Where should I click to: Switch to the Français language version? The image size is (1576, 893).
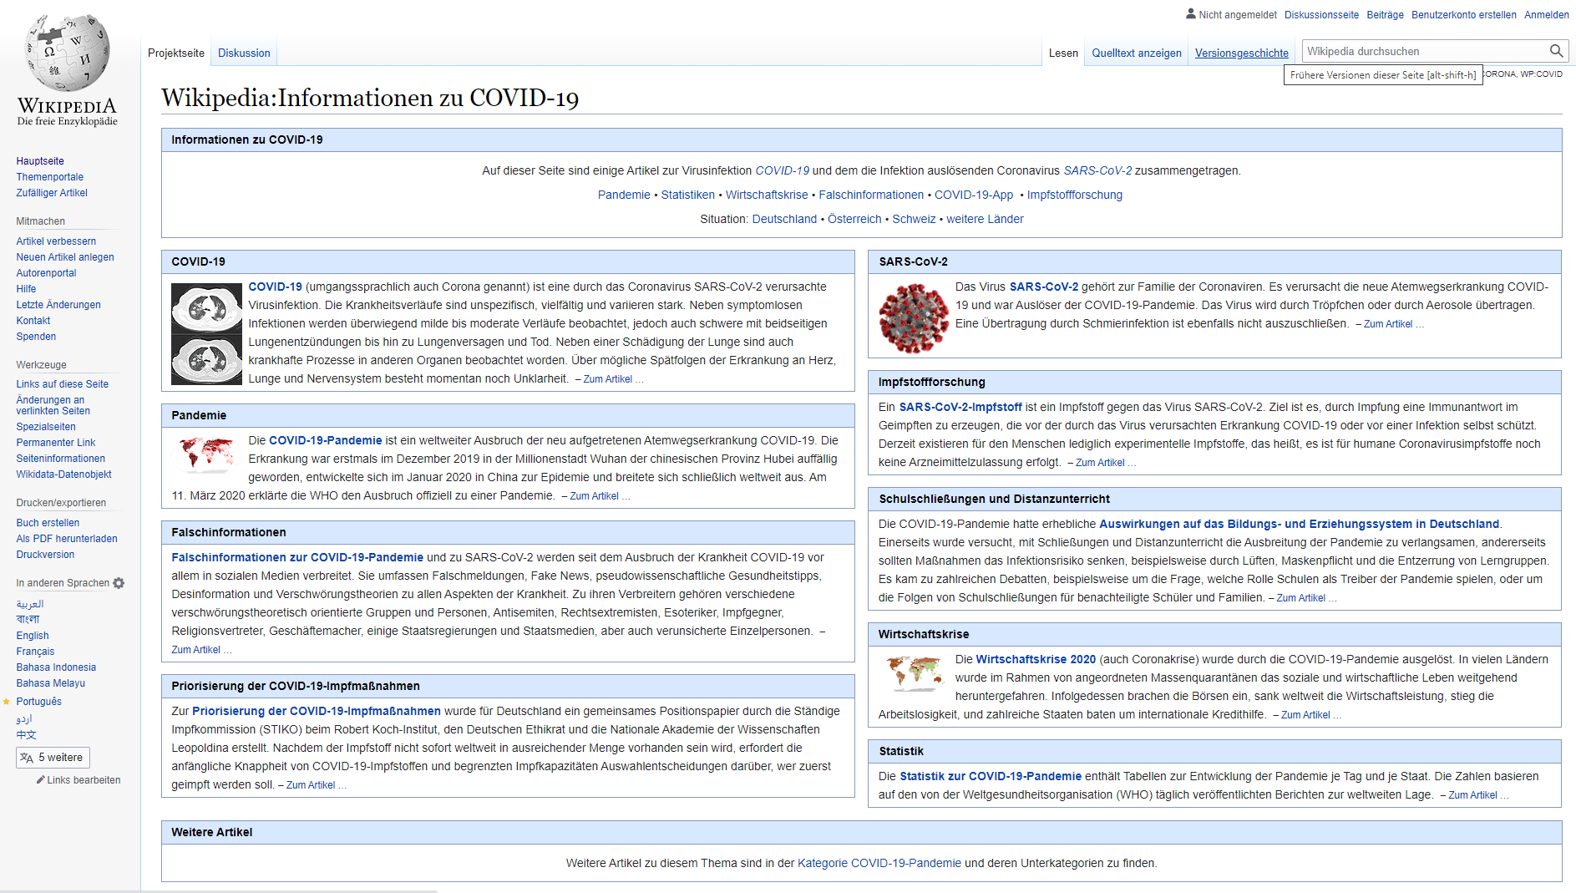(35, 652)
